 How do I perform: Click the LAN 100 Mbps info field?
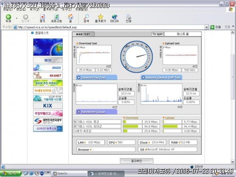coord(91,143)
